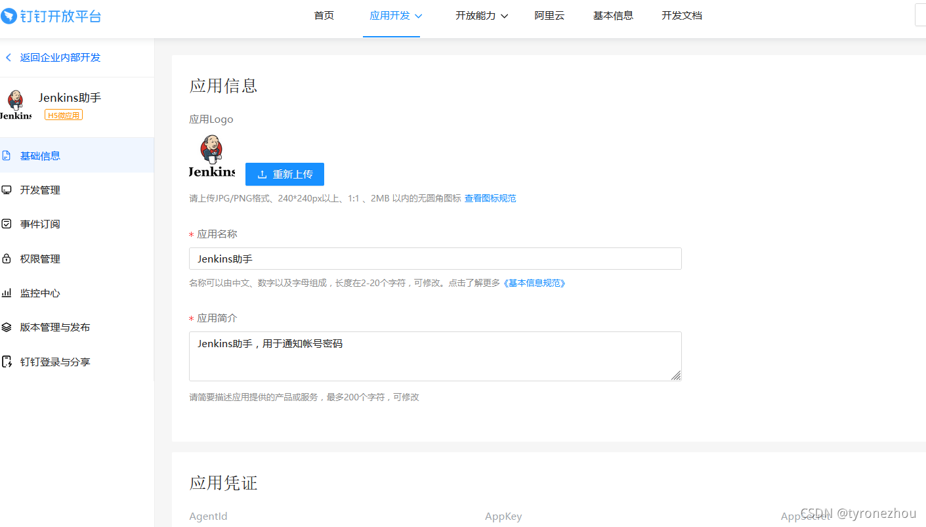Click the 基础信息 document icon
This screenshot has width=926, height=527.
tap(7, 156)
